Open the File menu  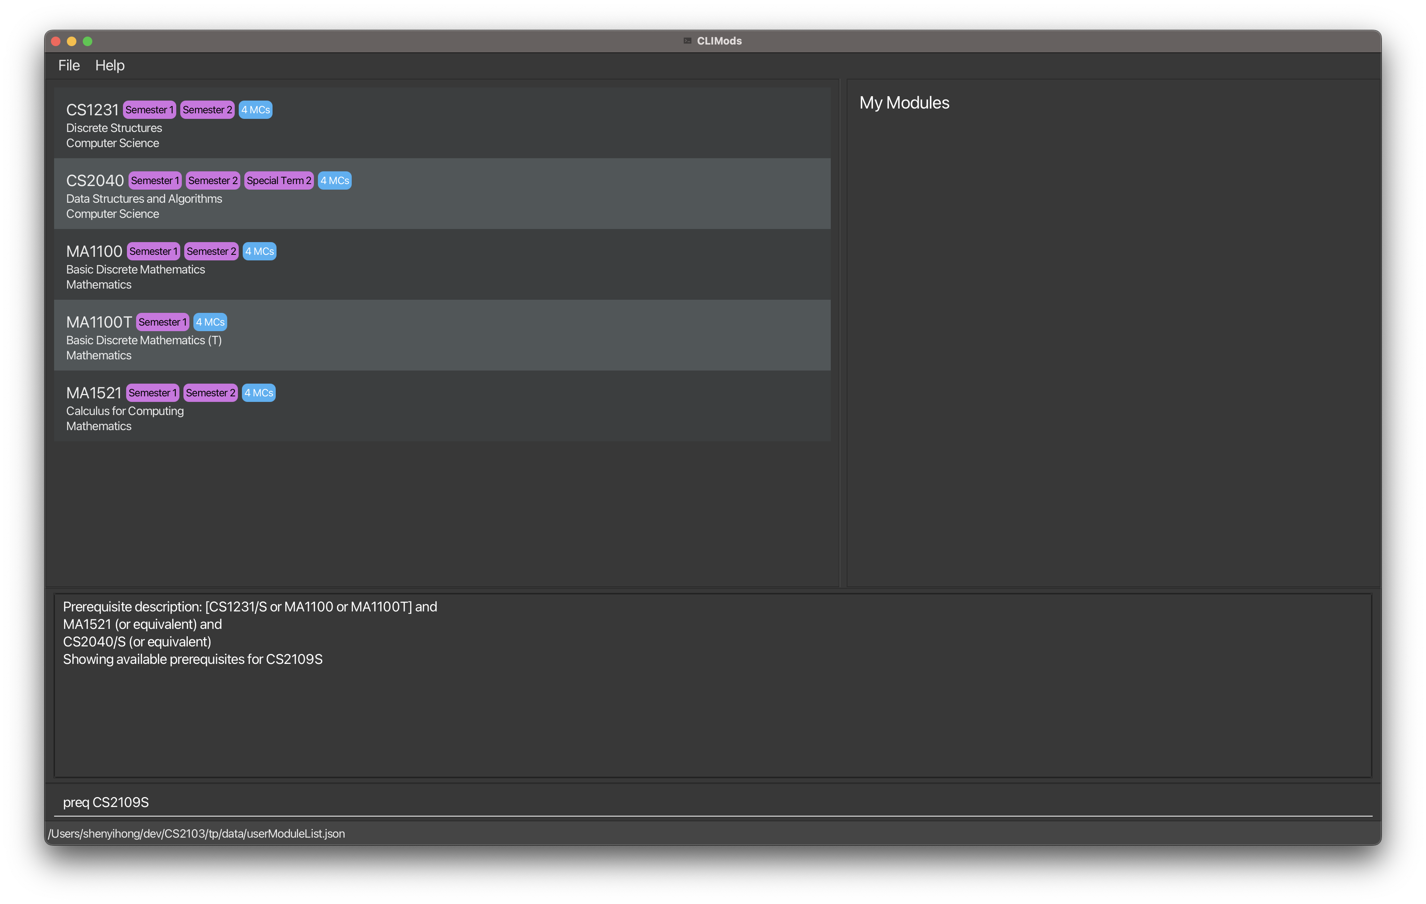(x=69, y=65)
